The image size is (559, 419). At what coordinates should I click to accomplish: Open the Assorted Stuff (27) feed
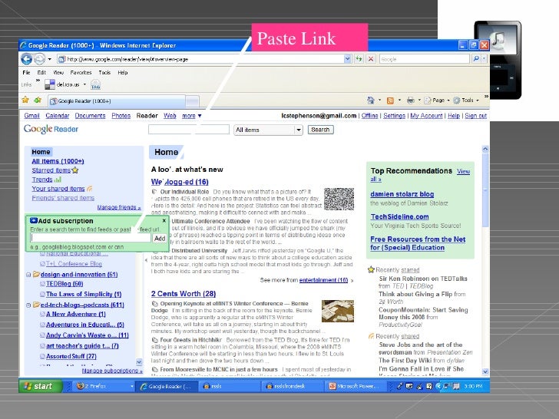tap(71, 356)
